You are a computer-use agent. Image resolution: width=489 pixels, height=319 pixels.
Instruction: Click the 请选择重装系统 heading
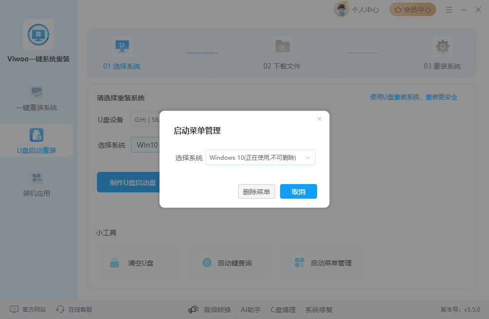(x=121, y=98)
